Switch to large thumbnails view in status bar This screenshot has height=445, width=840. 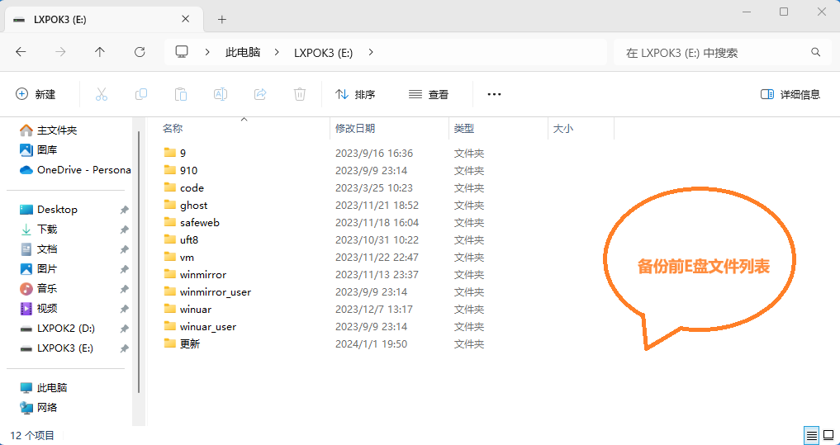click(828, 435)
